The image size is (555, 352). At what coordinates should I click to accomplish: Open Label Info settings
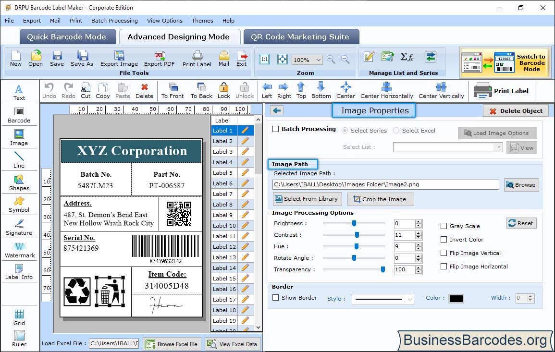click(x=19, y=272)
